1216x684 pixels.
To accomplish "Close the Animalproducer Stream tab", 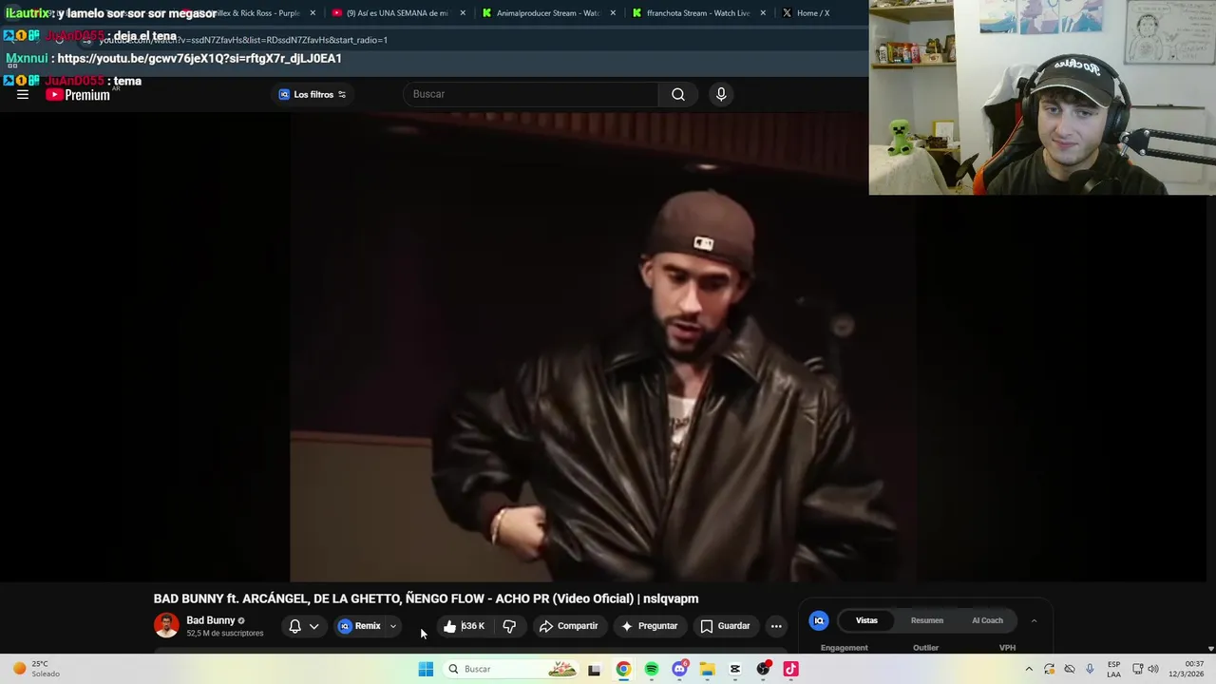I will tap(613, 13).
